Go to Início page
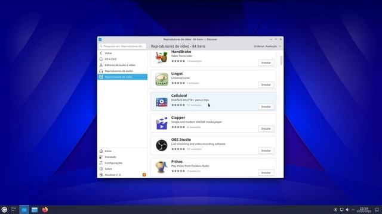 [122, 151]
